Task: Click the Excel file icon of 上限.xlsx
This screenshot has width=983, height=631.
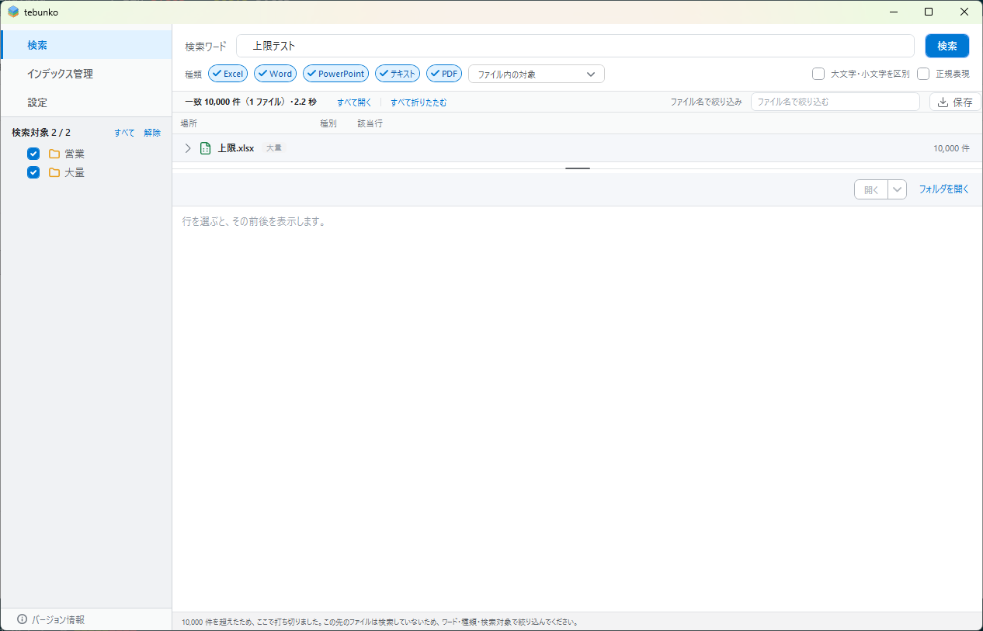Action: coord(206,148)
